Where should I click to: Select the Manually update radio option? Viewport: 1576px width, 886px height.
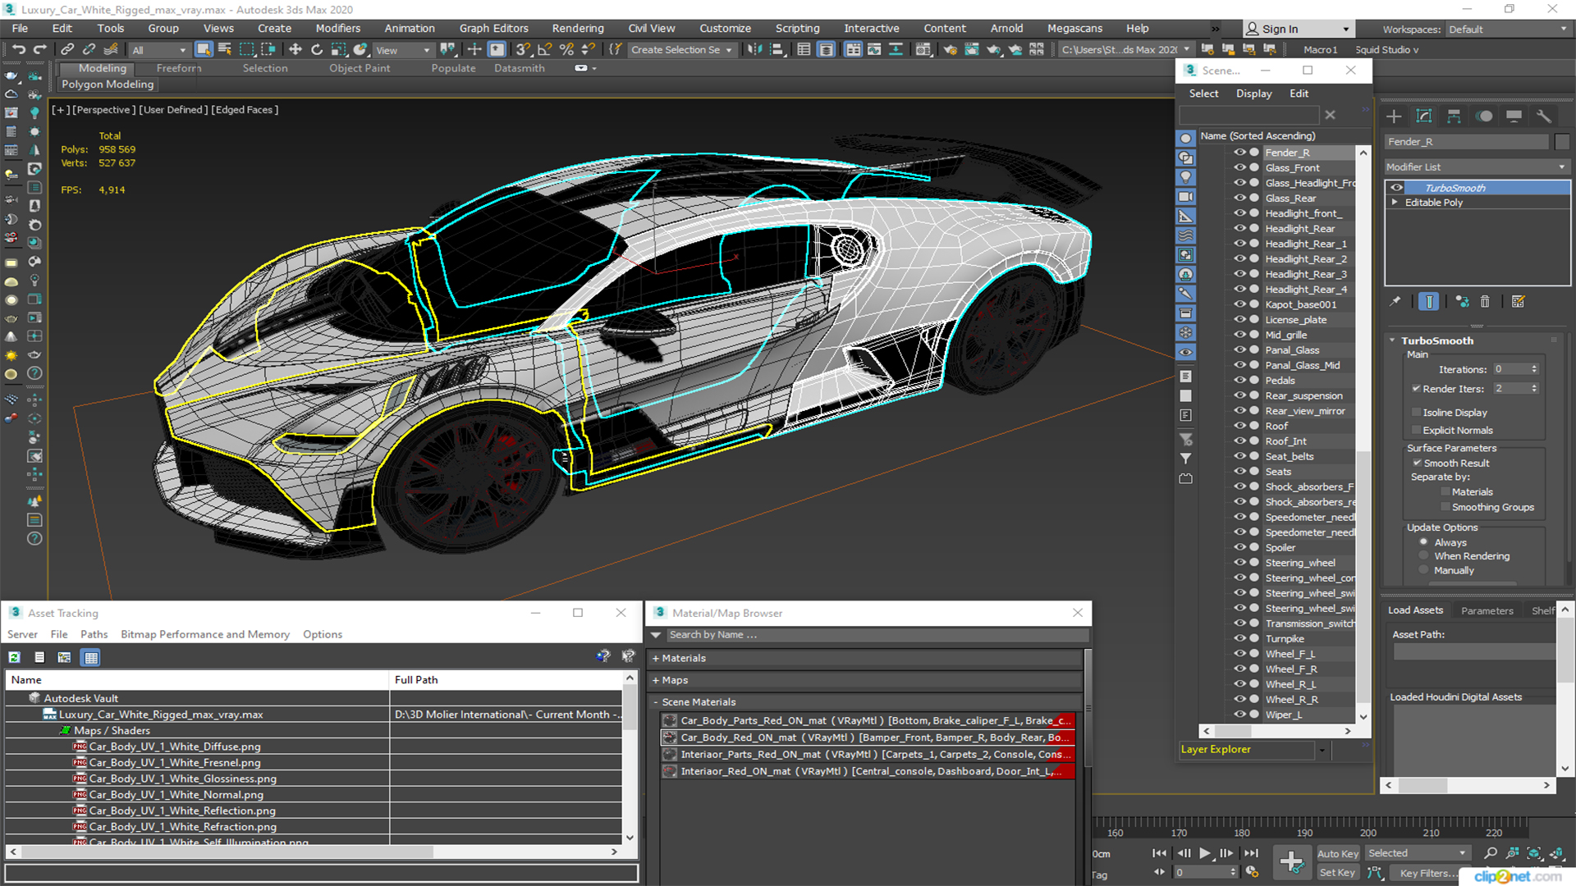click(x=1423, y=570)
